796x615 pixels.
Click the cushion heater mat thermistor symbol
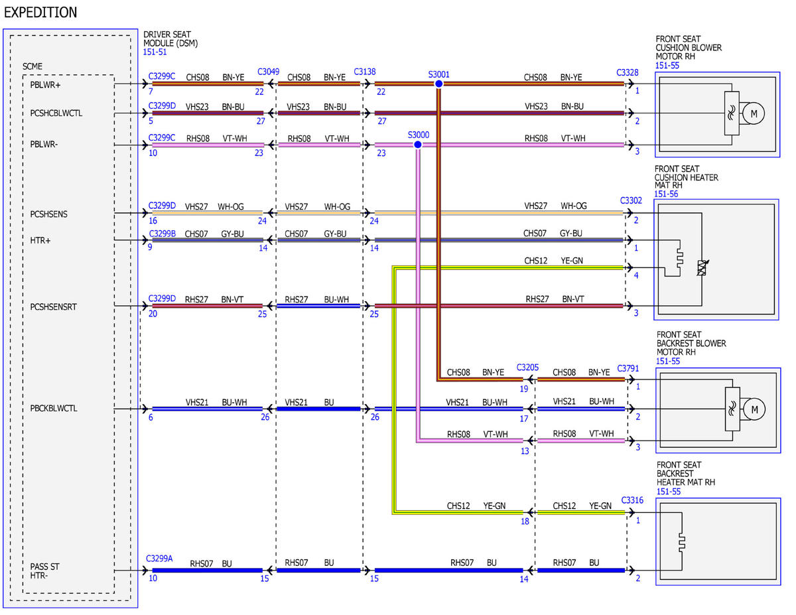pos(701,269)
